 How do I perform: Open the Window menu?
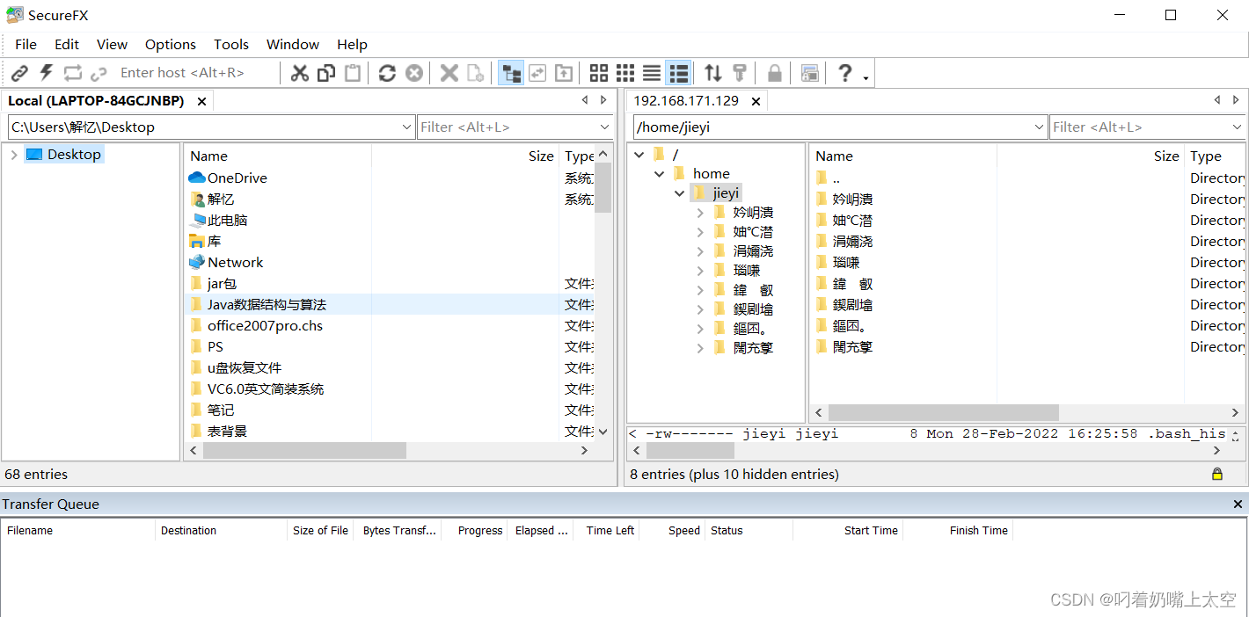coord(293,44)
